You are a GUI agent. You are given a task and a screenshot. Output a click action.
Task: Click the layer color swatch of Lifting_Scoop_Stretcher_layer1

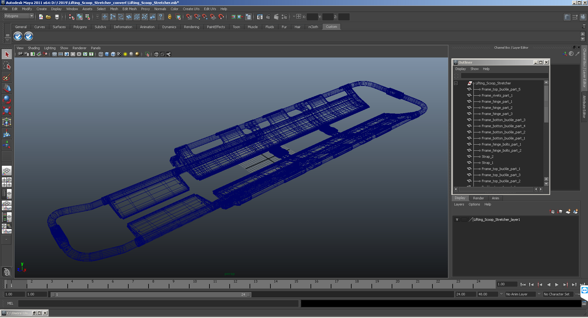[471, 220]
